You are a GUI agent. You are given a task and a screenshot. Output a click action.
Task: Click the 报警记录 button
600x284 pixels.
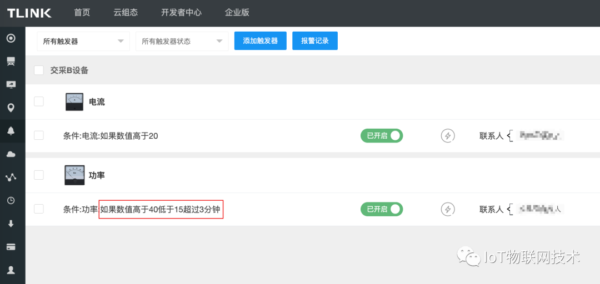315,41
